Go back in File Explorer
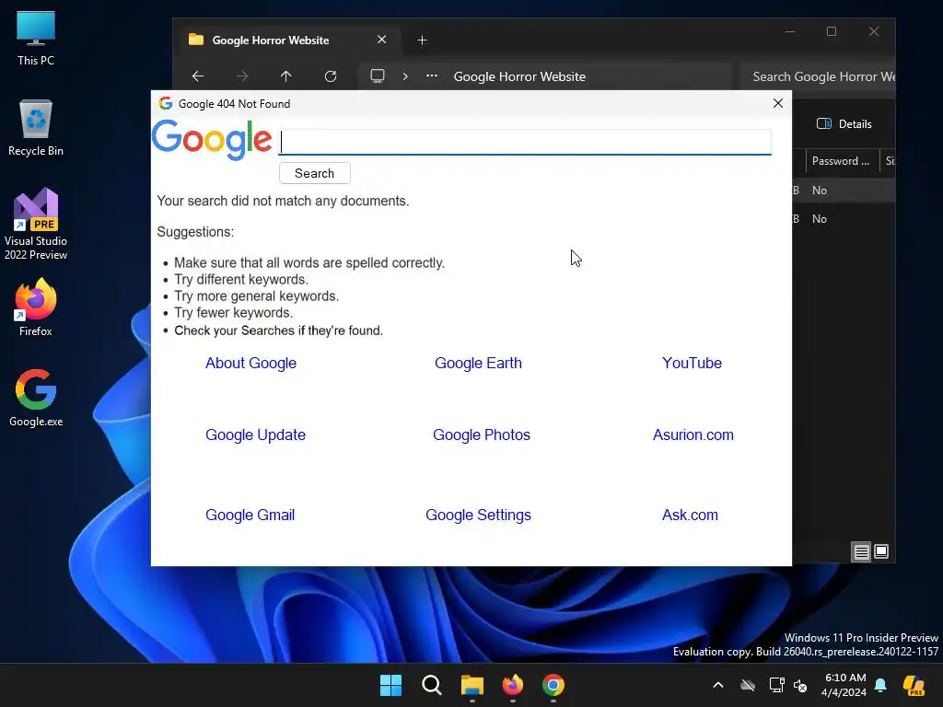 (198, 76)
